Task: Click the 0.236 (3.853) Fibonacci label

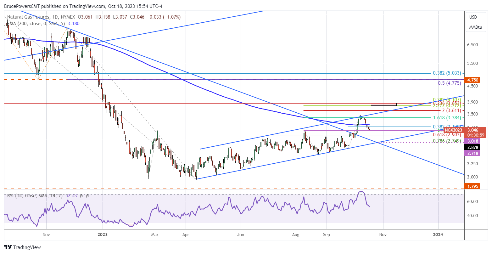Action: pos(447,103)
